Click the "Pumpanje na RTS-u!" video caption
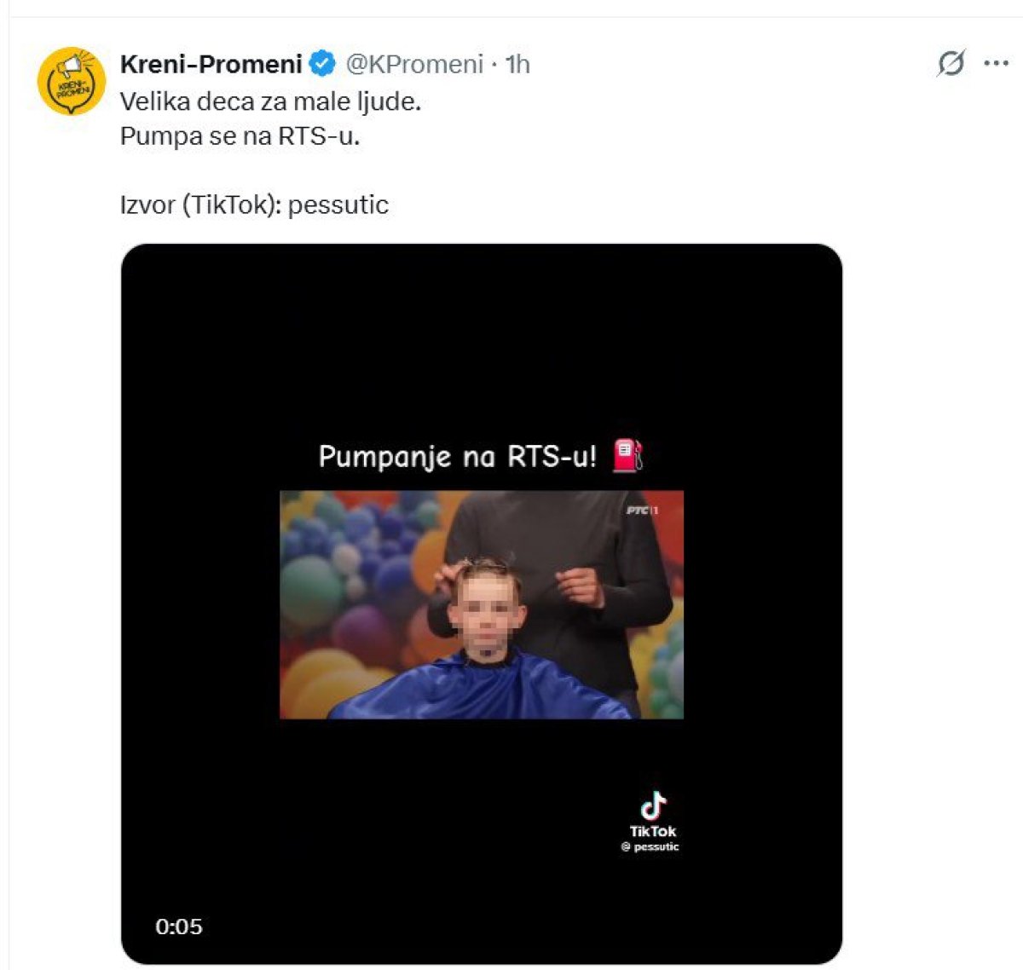1023x970 pixels. [x=457, y=457]
